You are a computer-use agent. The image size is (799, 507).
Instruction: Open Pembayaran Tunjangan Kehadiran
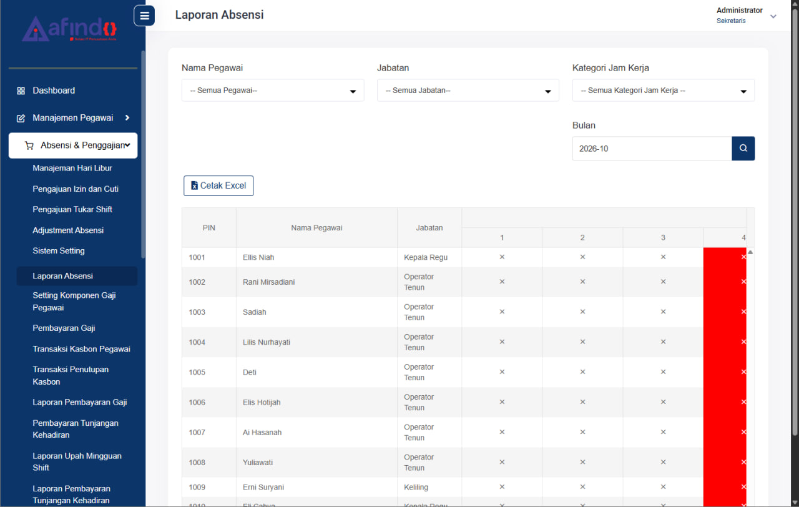click(x=76, y=429)
